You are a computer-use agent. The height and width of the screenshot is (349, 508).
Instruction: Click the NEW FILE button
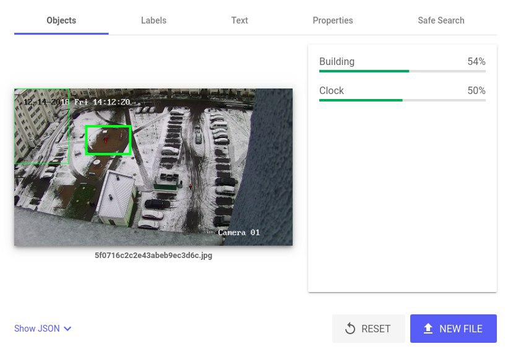click(454, 329)
